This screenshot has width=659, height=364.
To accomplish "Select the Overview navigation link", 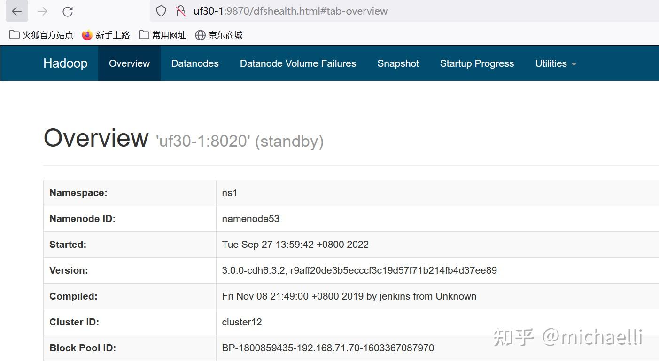I will click(129, 63).
